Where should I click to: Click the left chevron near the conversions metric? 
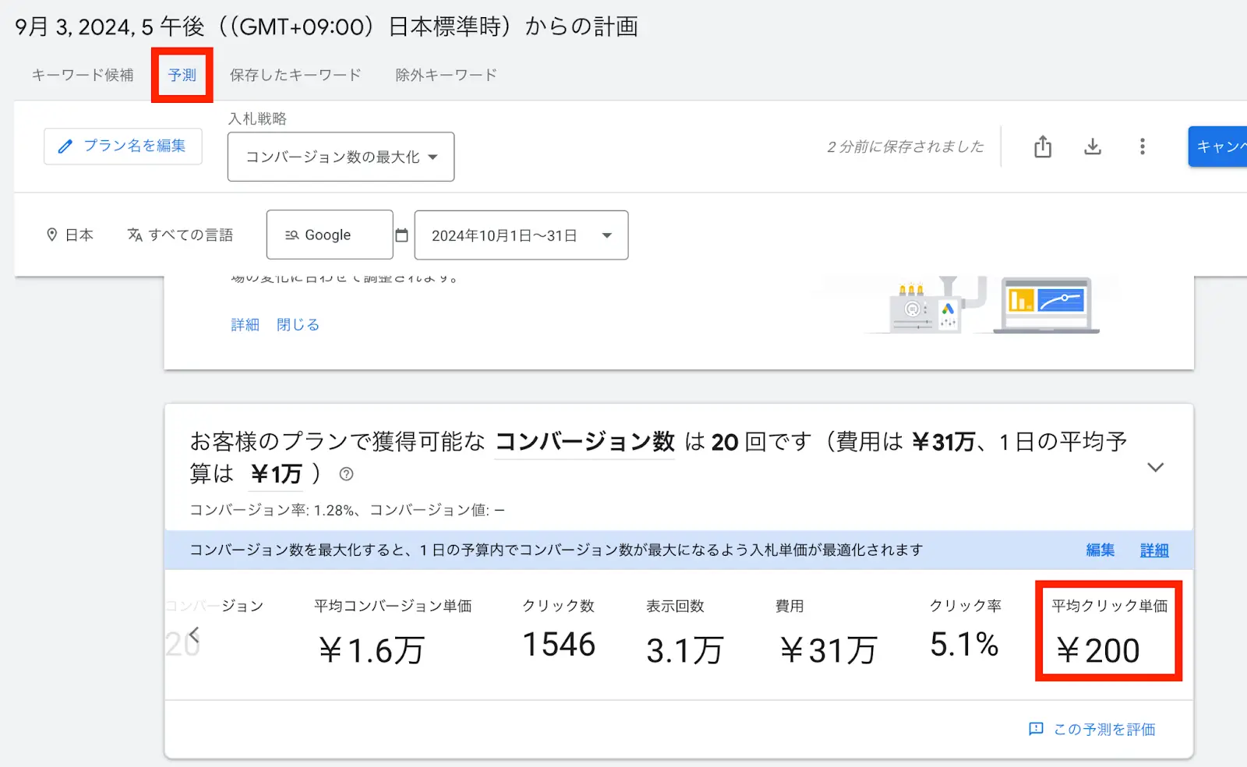click(x=196, y=634)
